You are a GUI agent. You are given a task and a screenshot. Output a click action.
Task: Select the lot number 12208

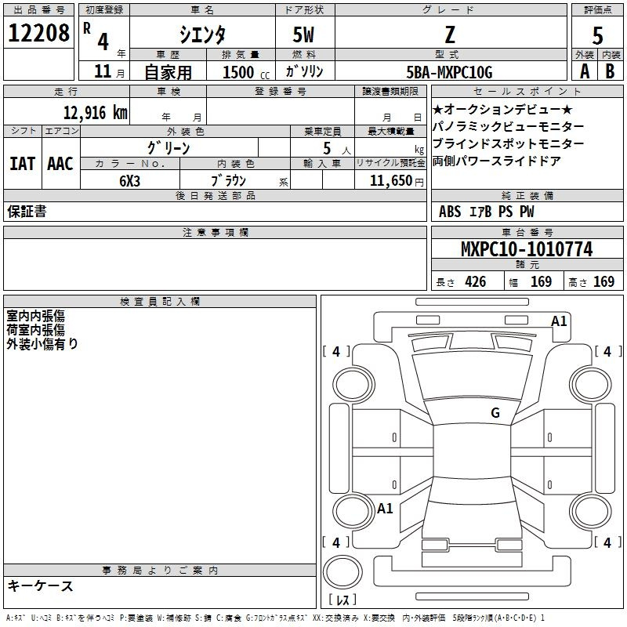coord(39,34)
